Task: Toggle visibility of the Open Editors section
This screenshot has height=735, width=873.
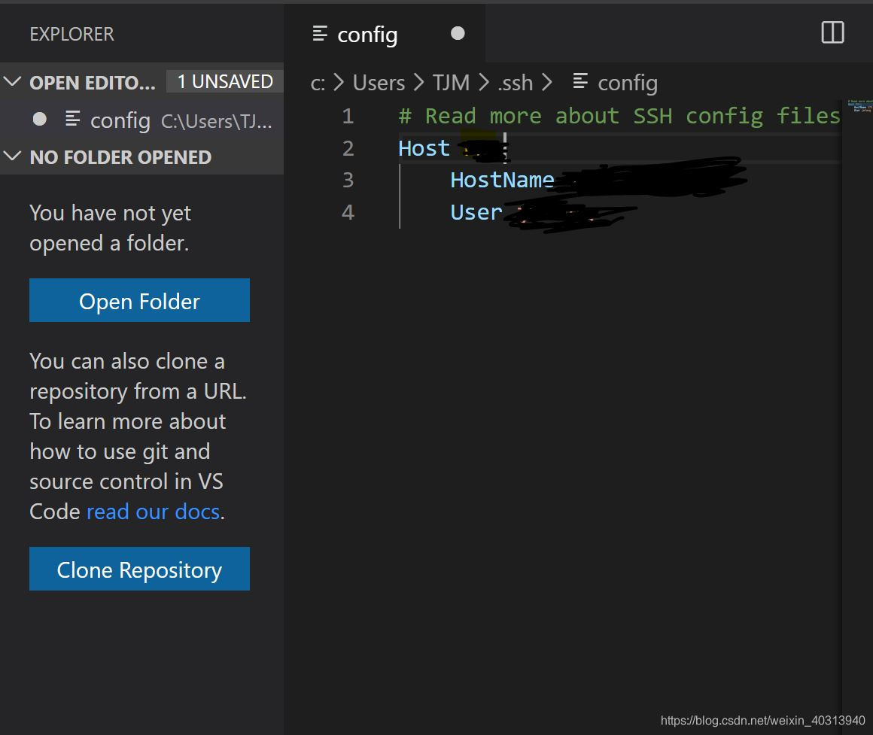Action: coord(12,83)
